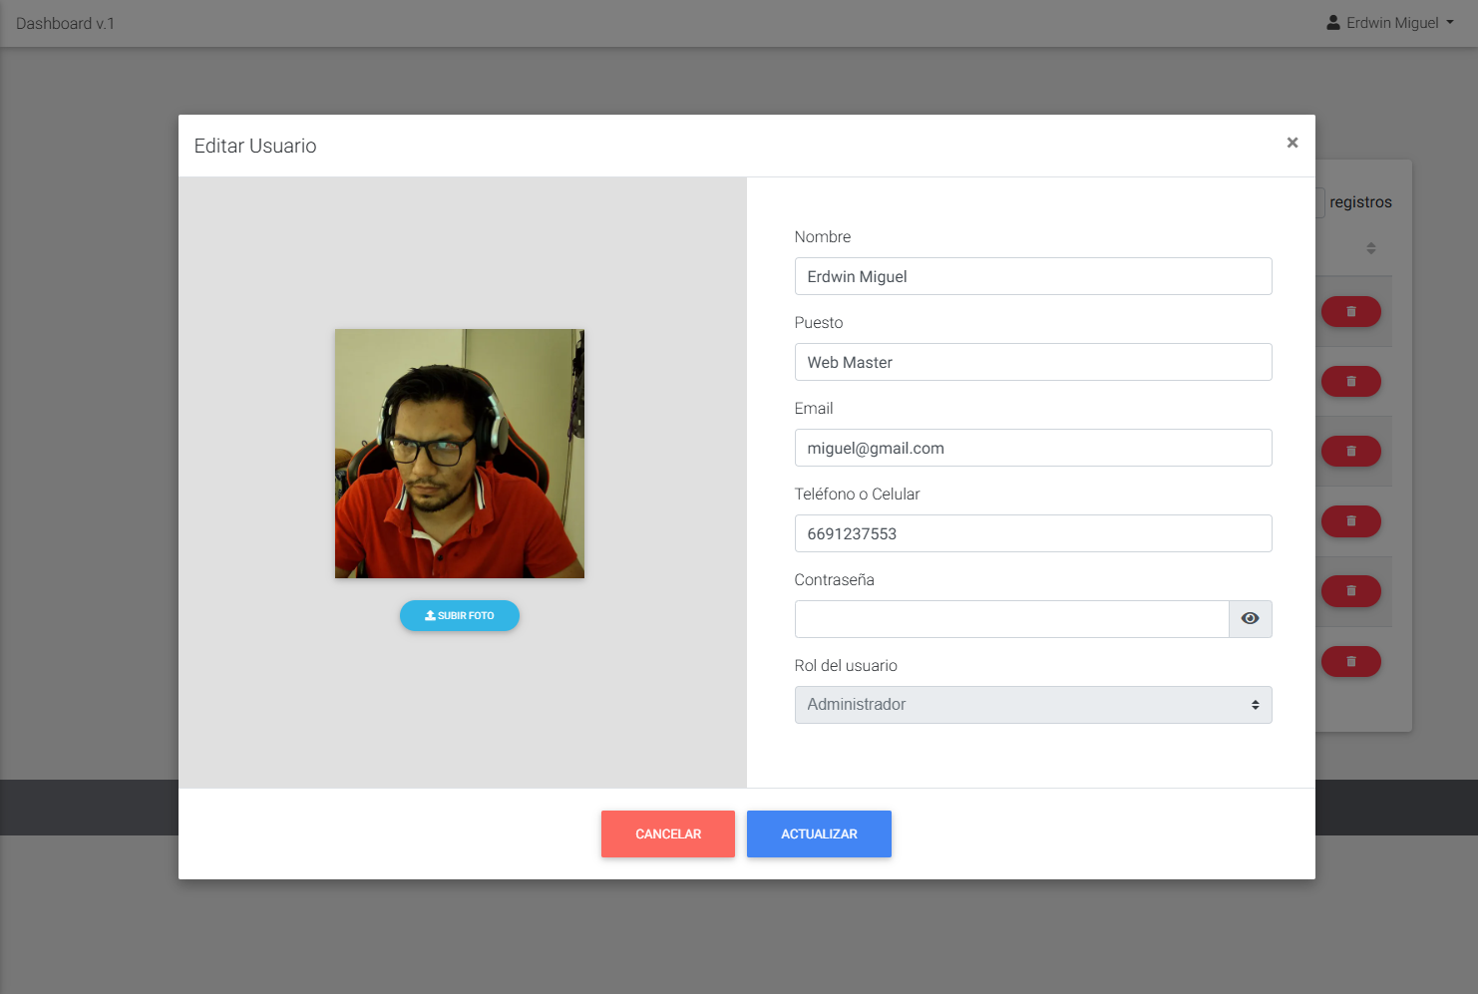The width and height of the screenshot is (1478, 994).
Task: Focus the Contraseña input field
Action: click(x=1011, y=619)
